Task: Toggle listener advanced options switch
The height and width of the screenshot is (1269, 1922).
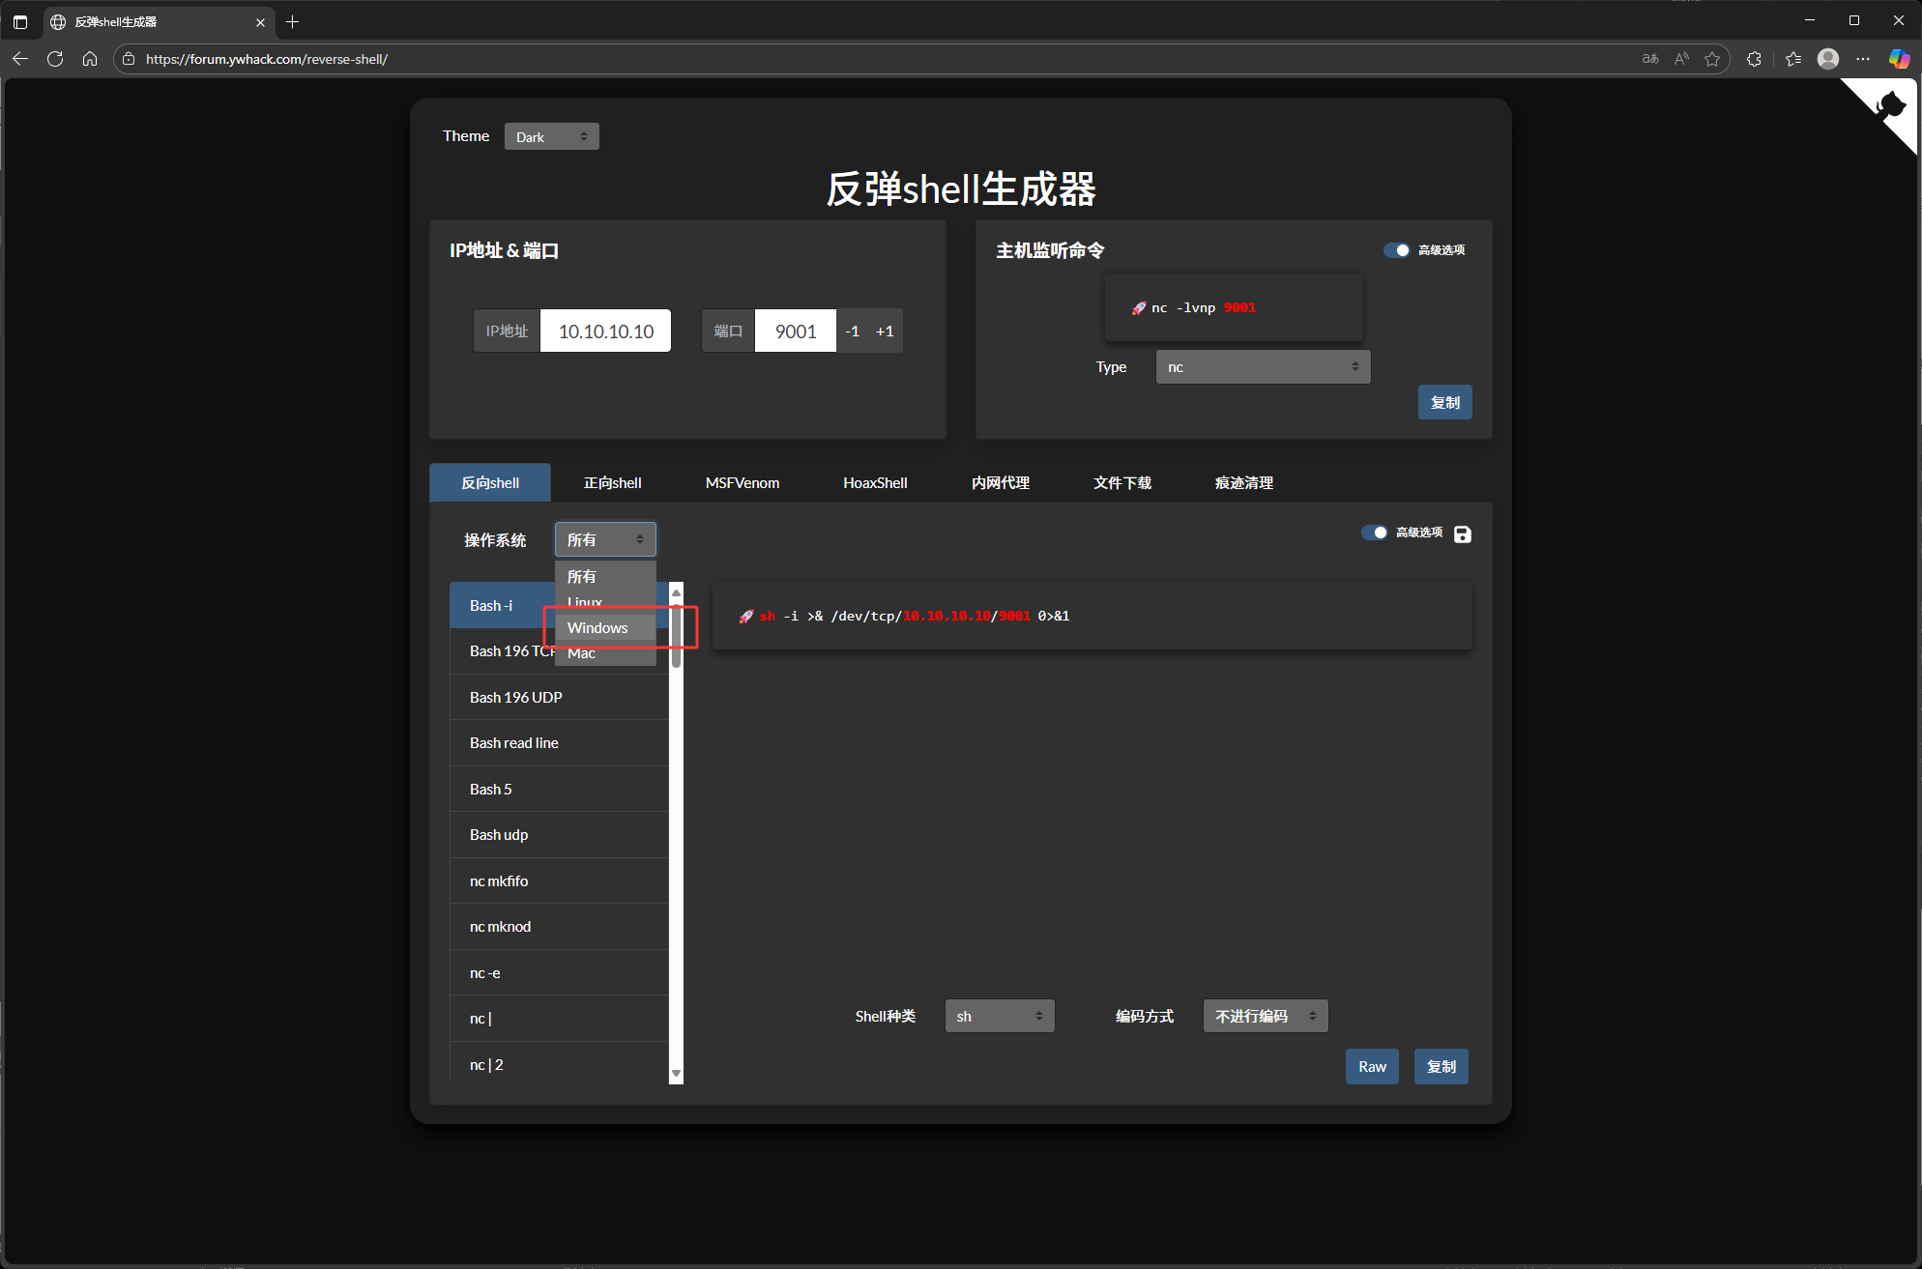Action: pyautogui.click(x=1396, y=250)
